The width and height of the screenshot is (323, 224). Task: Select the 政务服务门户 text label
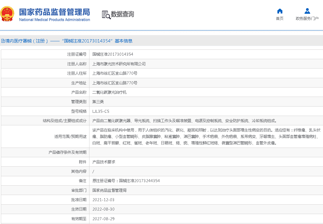pyautogui.click(x=307, y=18)
